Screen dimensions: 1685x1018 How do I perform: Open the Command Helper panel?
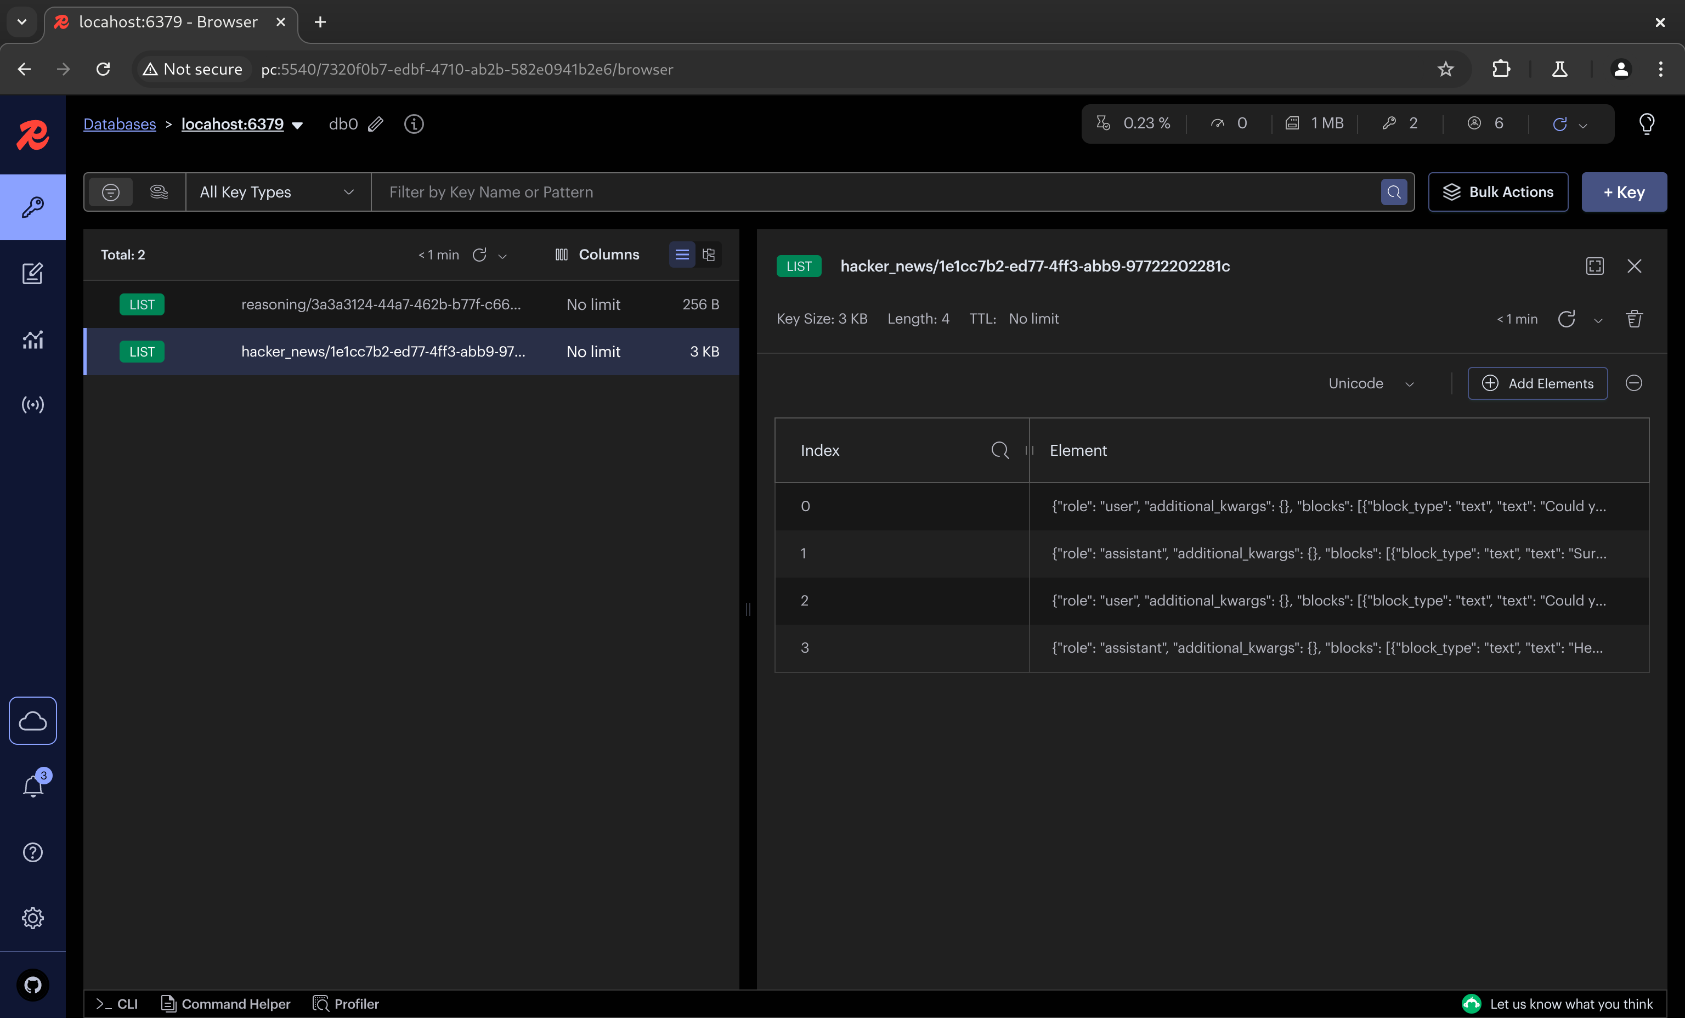click(x=225, y=1004)
